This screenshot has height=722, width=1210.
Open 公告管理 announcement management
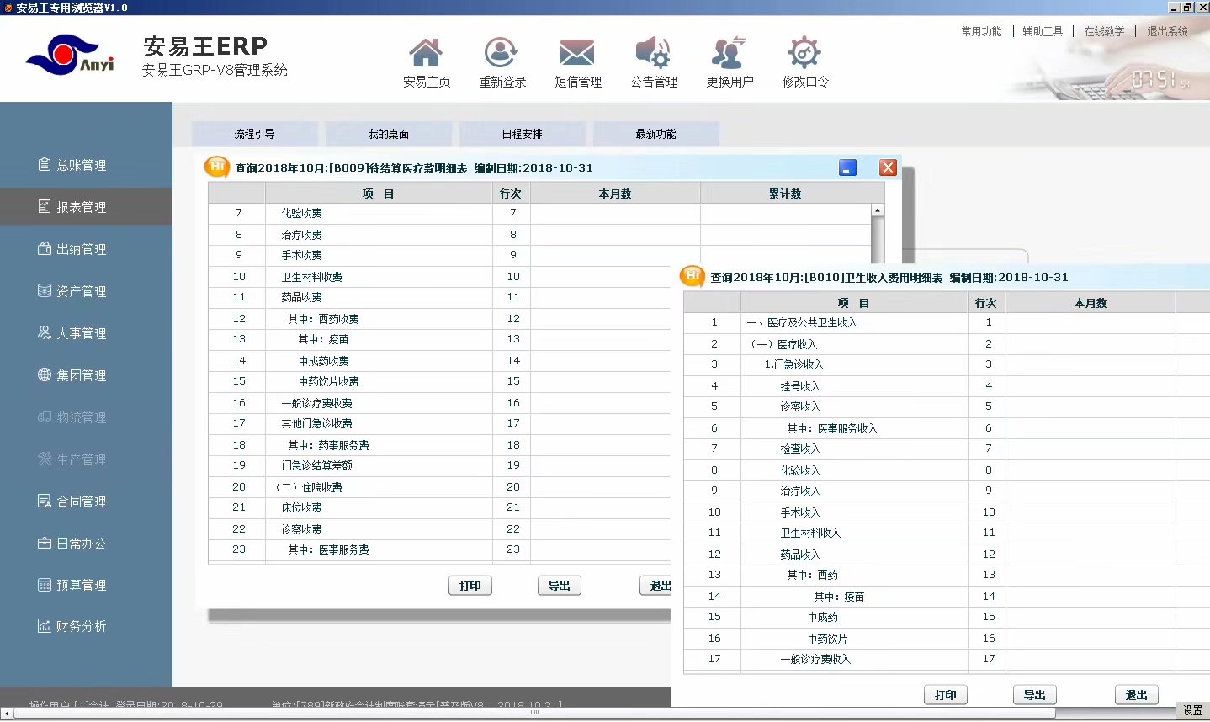[x=654, y=63]
